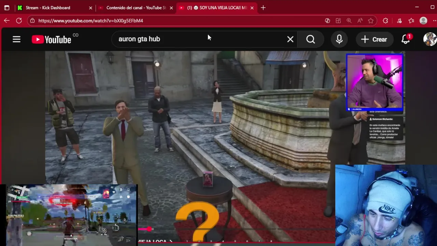Open the music note toolbar icon
The width and height of the screenshot is (437, 246).
[x=399, y=20]
